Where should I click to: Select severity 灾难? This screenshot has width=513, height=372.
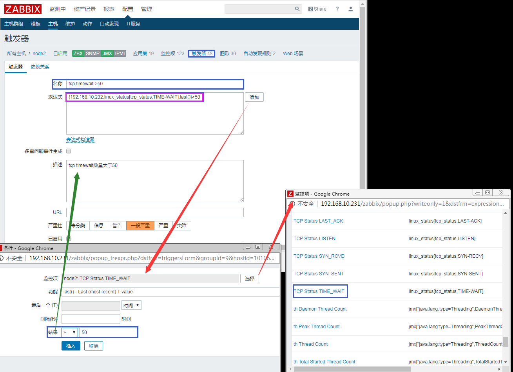click(x=182, y=225)
